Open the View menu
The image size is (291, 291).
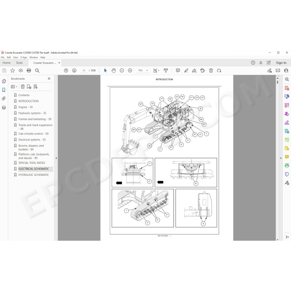[16, 57]
